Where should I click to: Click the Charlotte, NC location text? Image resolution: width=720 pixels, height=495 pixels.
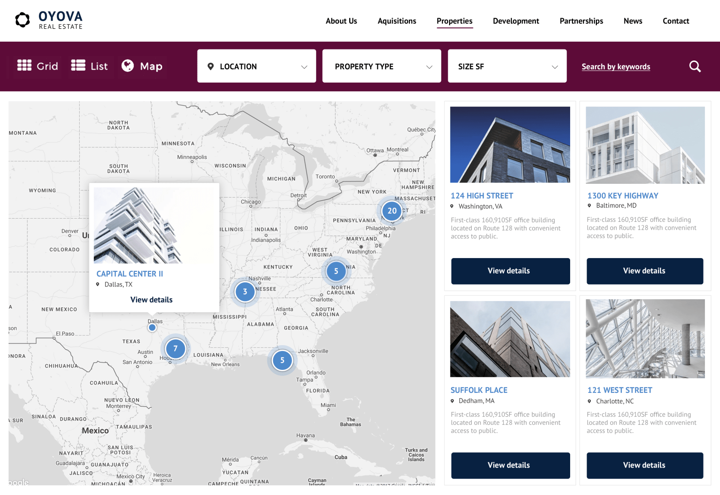(615, 401)
